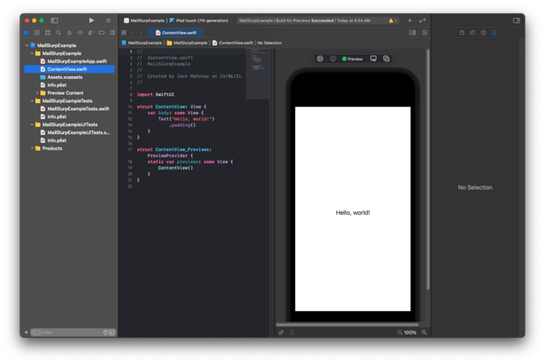Show the Attributes inspector

point(495,33)
